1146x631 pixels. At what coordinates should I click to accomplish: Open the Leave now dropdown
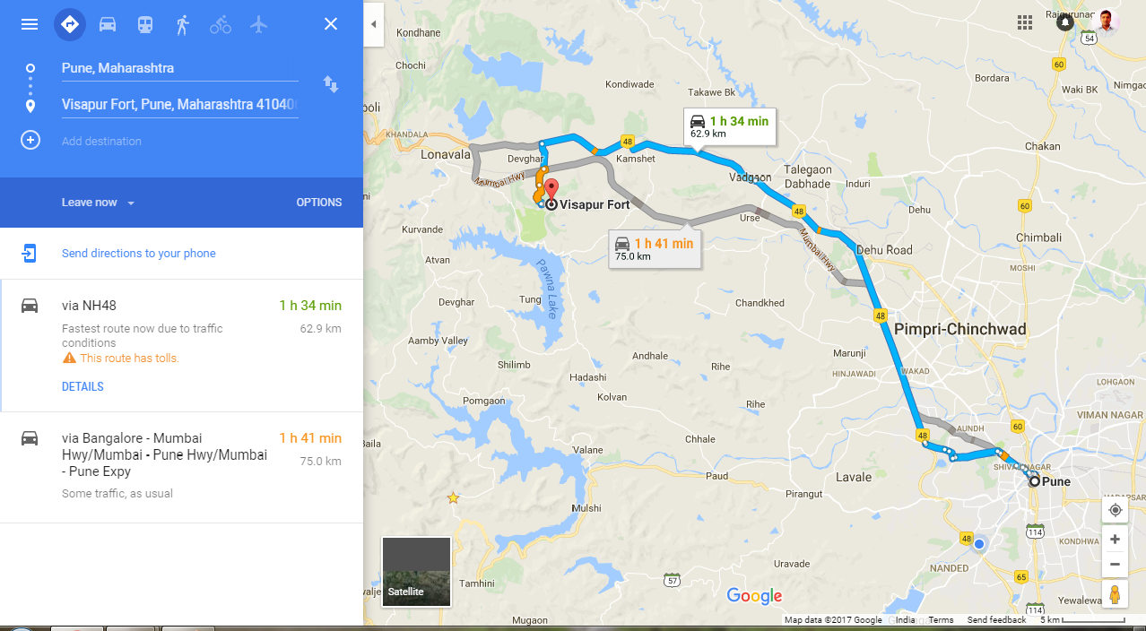point(99,203)
